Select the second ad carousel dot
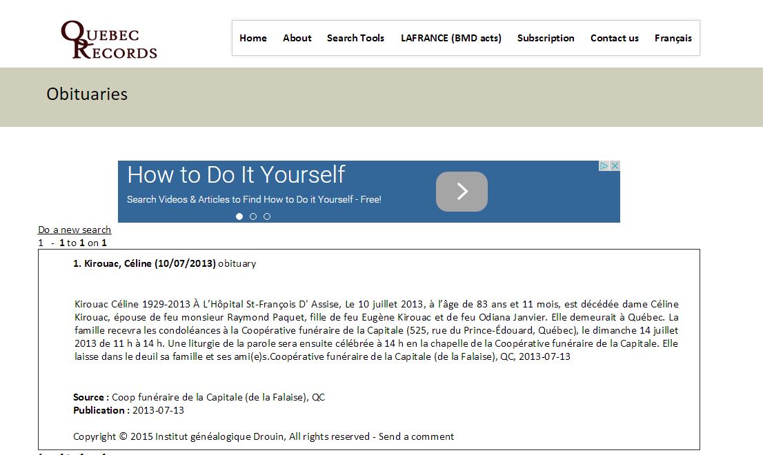The image size is (763, 455). tap(253, 216)
